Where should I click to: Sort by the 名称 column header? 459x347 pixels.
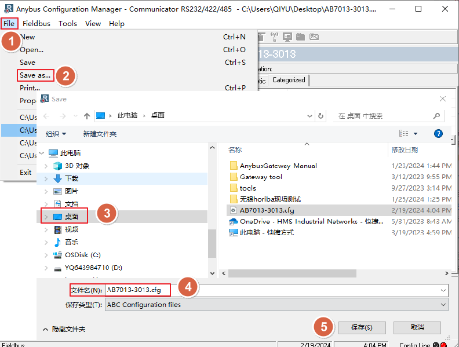235,150
